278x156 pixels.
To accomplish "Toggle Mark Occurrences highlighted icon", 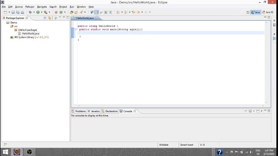I will click(x=96, y=12).
